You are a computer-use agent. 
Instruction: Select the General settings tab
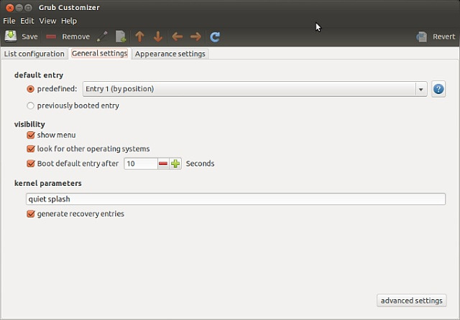tap(99, 53)
